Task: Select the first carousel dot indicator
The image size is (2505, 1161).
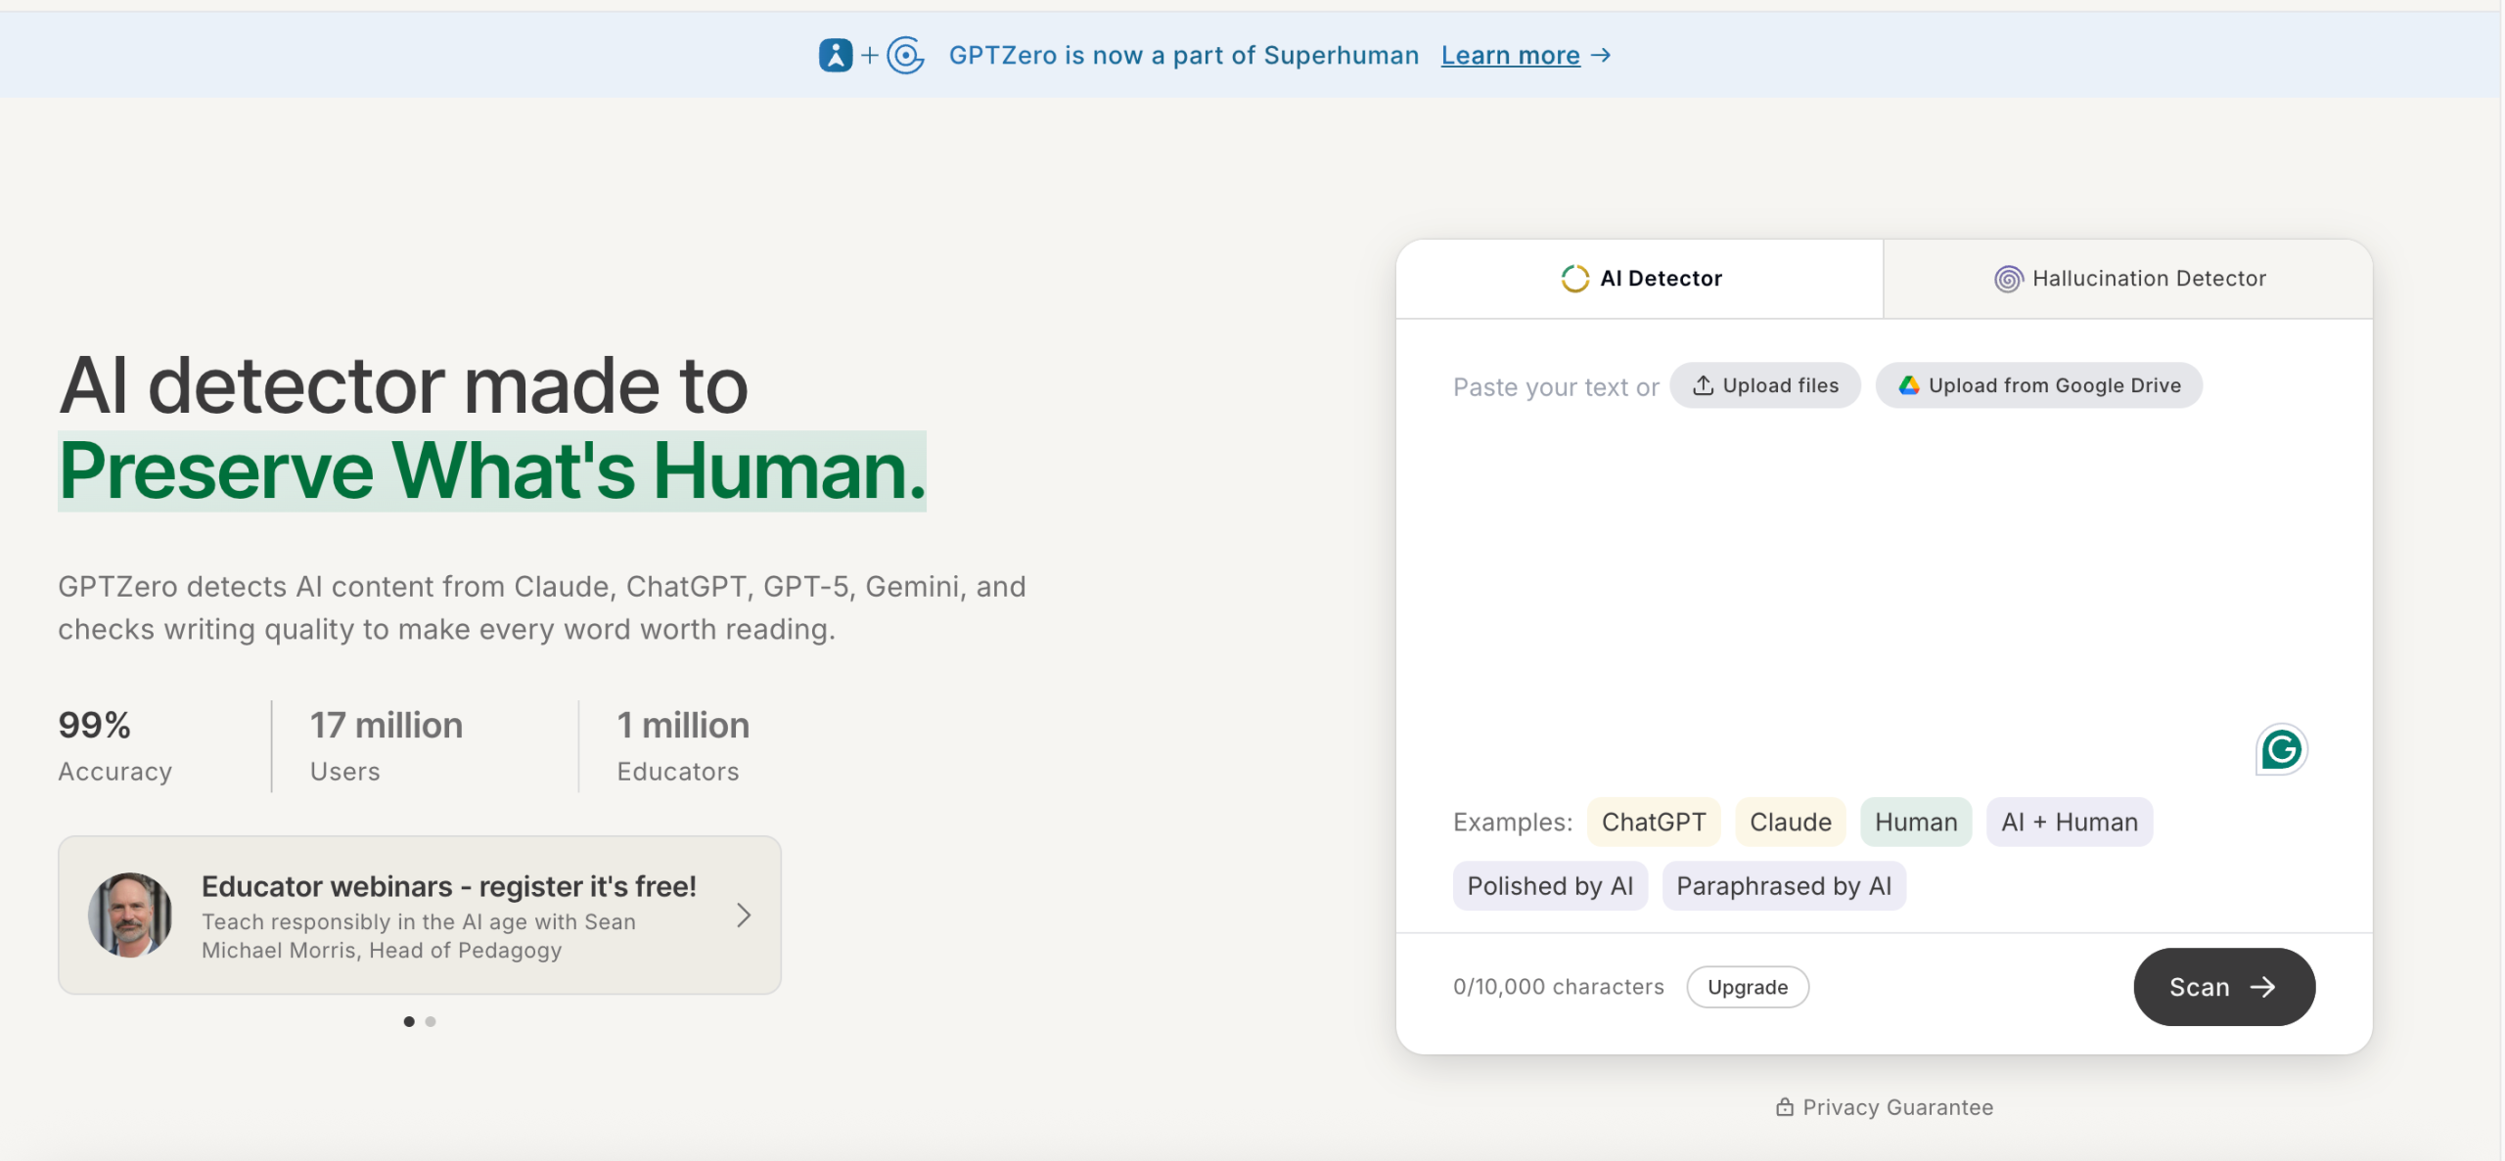Action: tap(409, 1021)
